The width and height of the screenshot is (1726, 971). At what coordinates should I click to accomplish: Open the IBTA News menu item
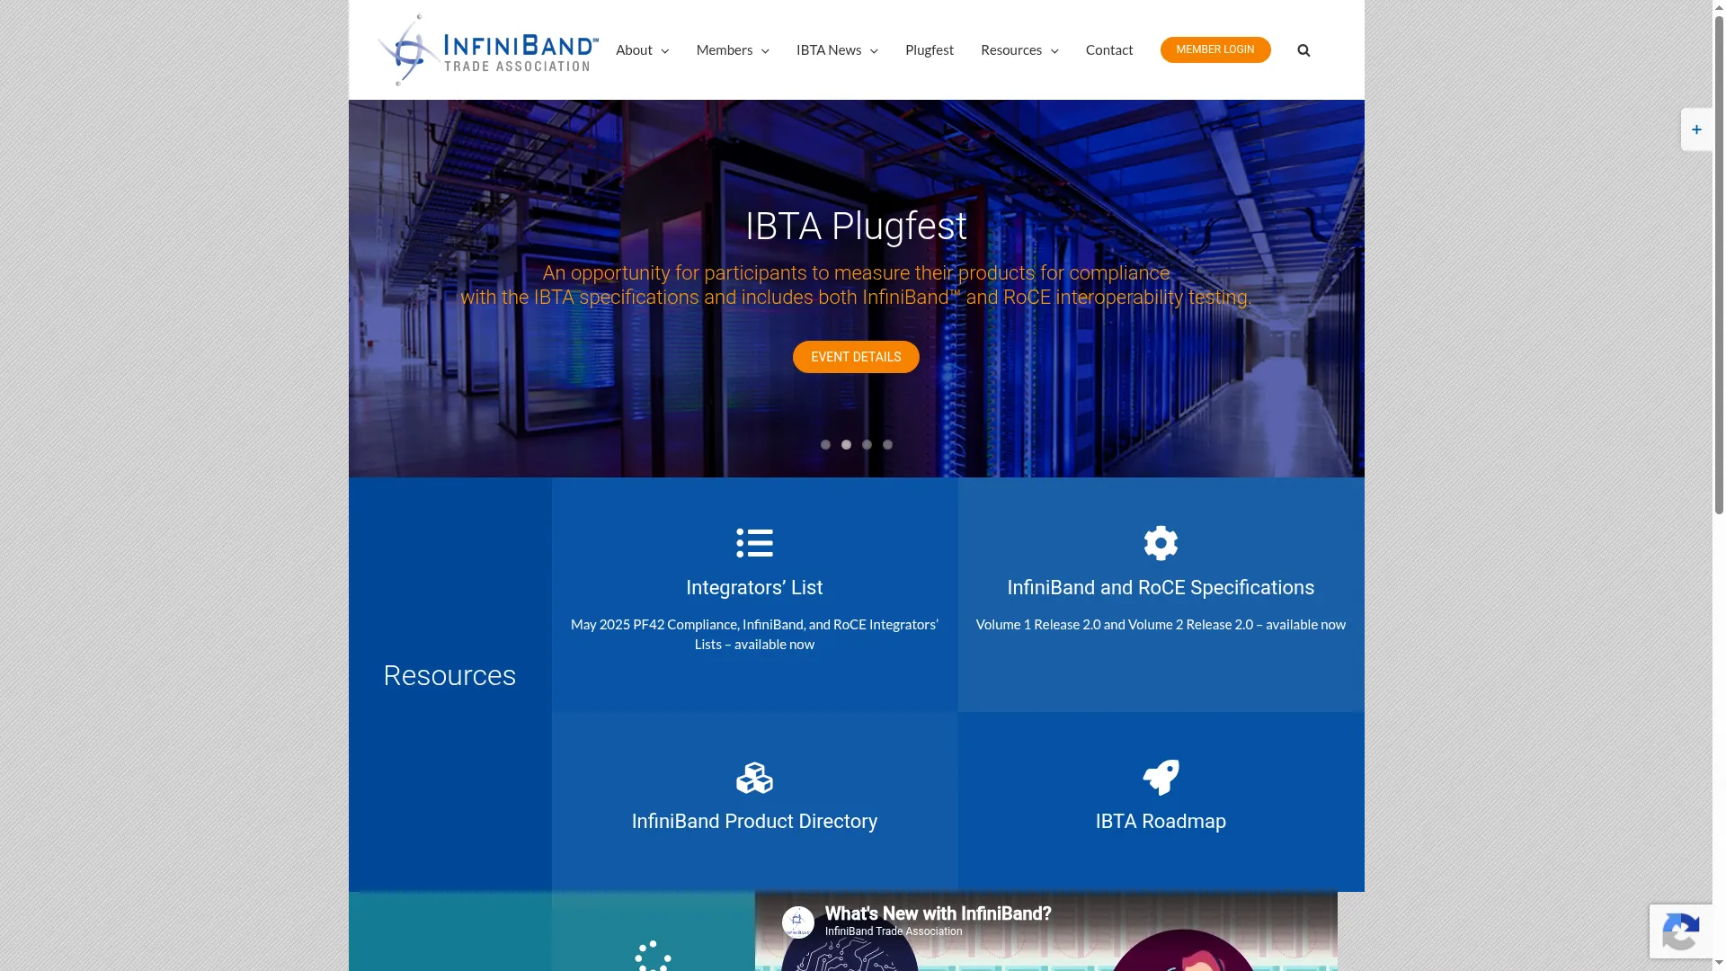[829, 50]
